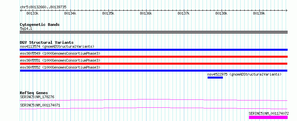Click the DGV Structural Variants track title

[47, 42]
